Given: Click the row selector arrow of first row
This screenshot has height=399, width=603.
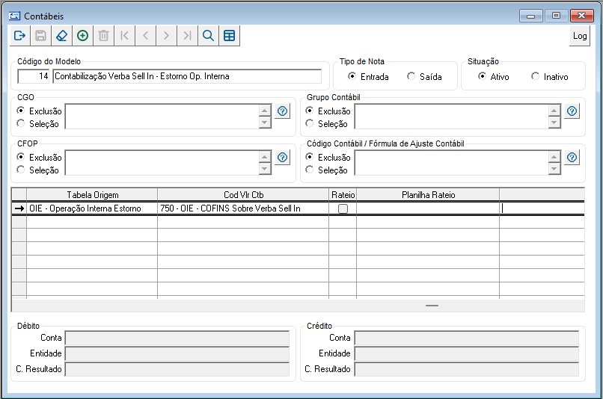Looking at the screenshot, I should (19, 208).
